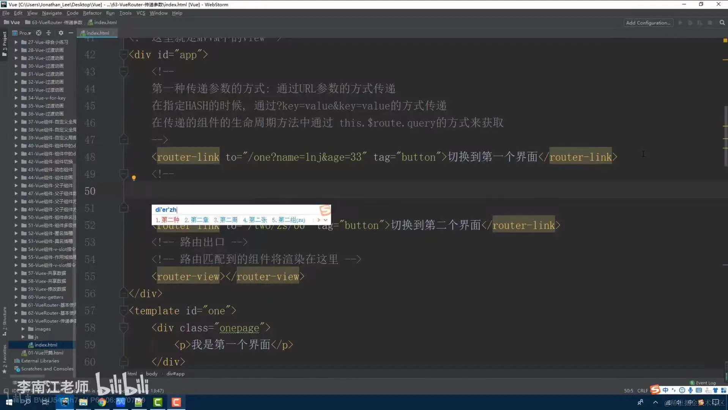Open the Project panel settings gear
Image resolution: width=728 pixels, height=410 pixels.
61,33
